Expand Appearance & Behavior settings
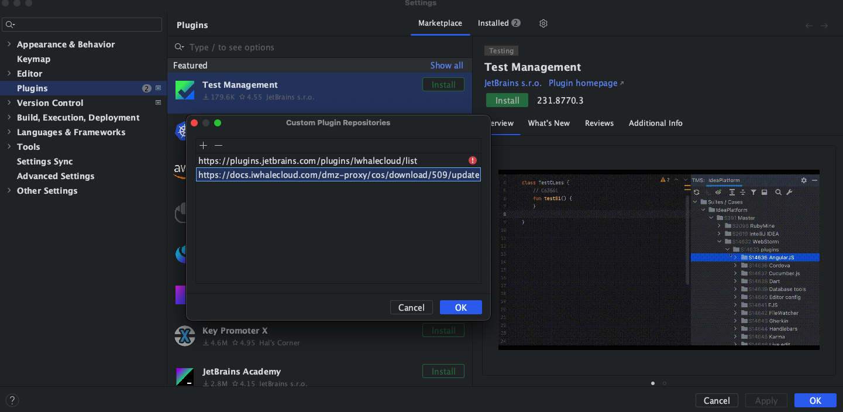Image resolution: width=843 pixels, height=412 pixels. [9, 44]
